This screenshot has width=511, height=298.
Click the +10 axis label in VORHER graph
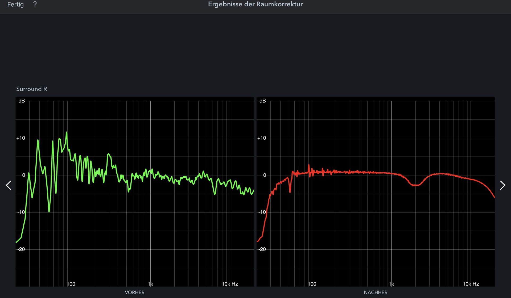(x=21, y=138)
